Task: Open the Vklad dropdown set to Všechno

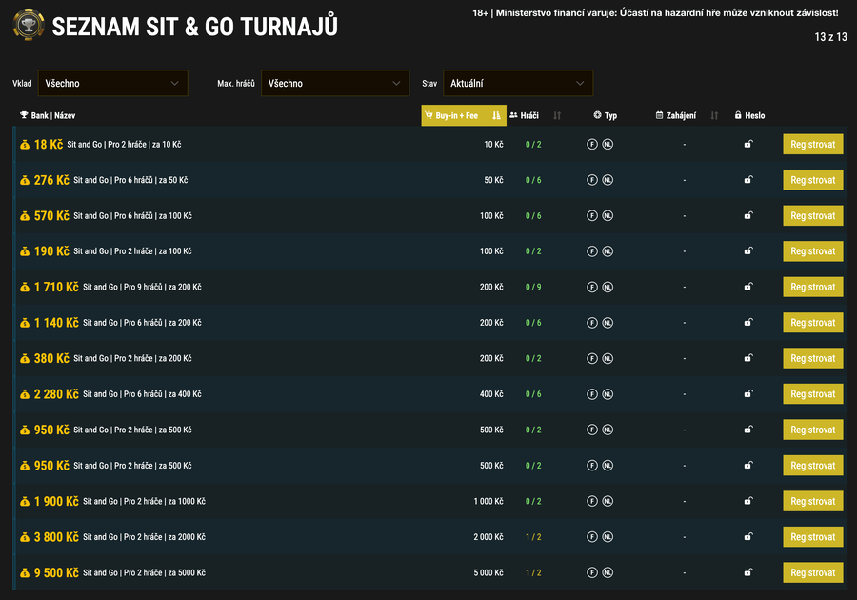Action: coord(112,83)
